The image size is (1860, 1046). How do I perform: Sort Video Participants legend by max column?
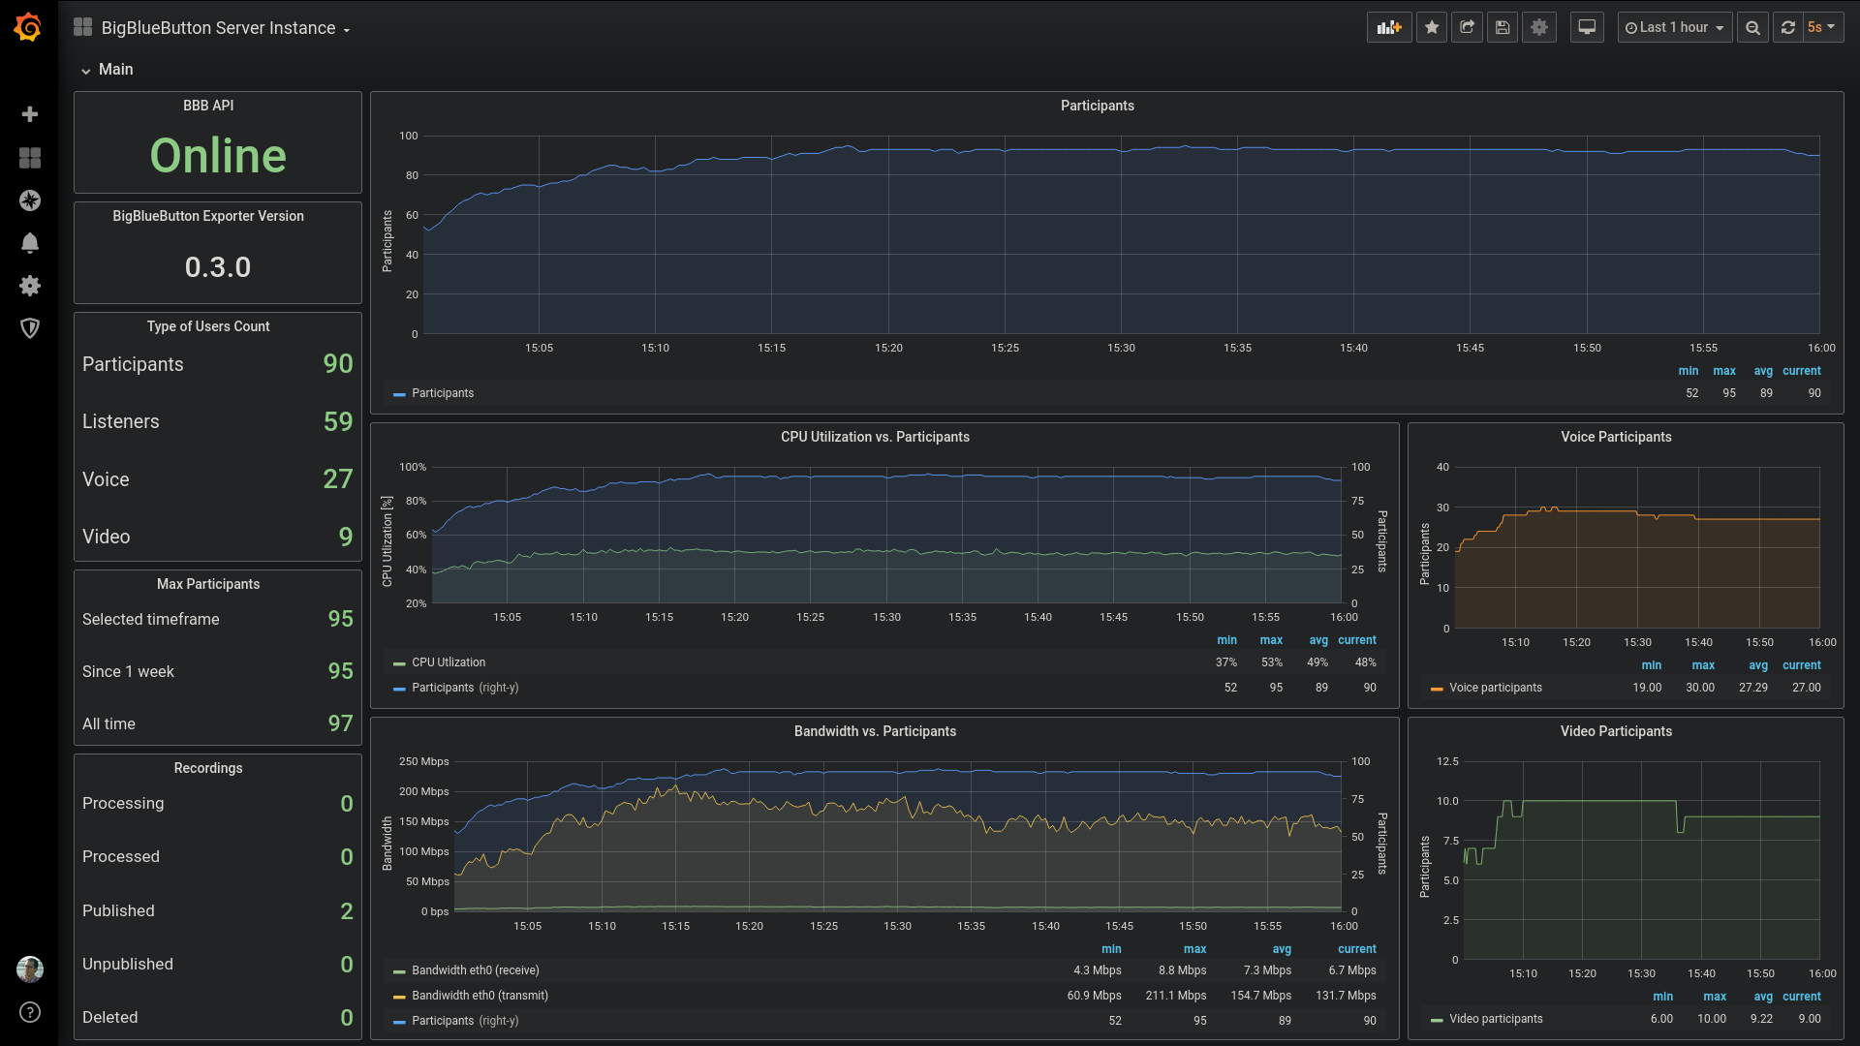(1715, 997)
